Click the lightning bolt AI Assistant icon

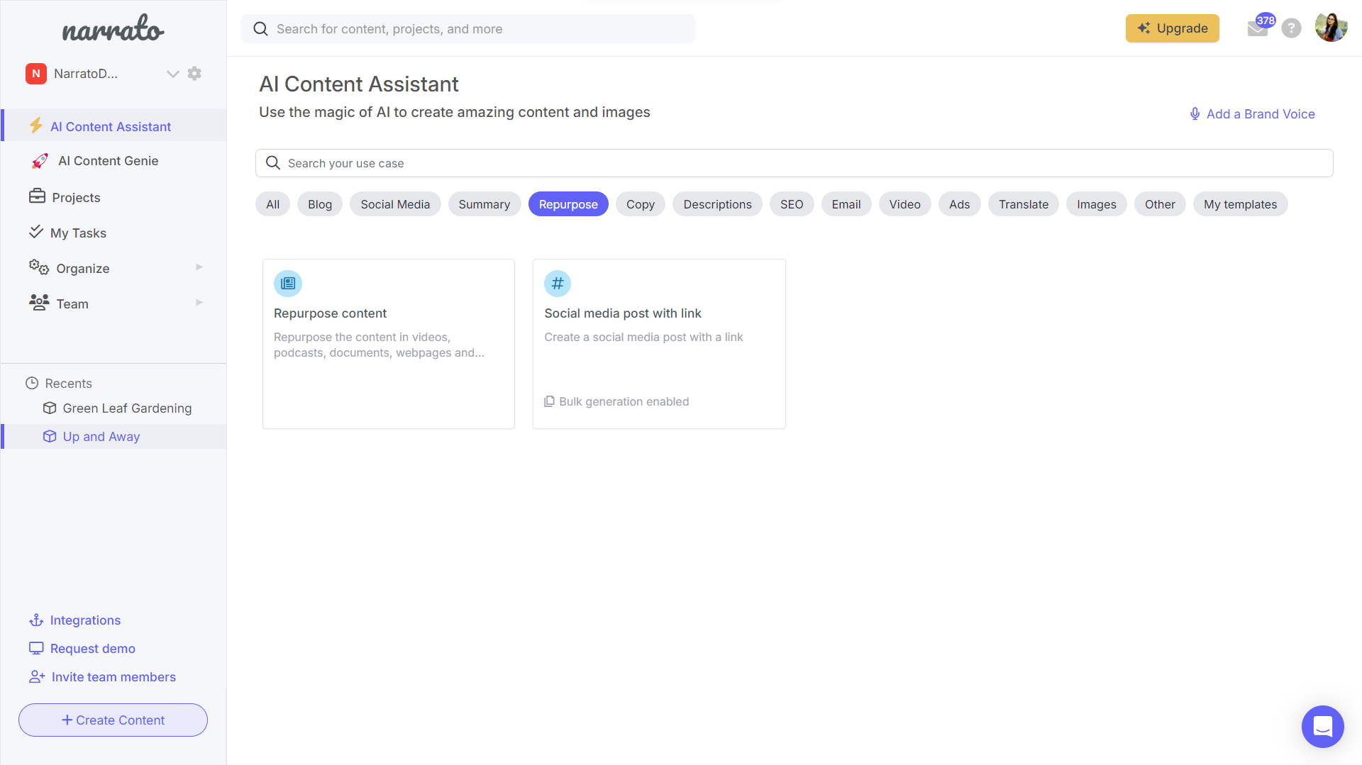[x=36, y=125]
